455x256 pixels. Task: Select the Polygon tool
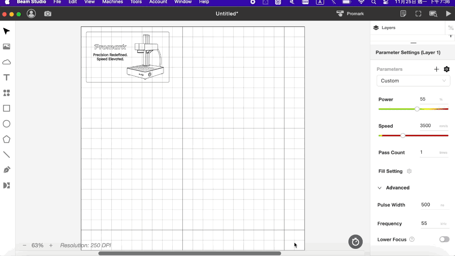[6, 139]
